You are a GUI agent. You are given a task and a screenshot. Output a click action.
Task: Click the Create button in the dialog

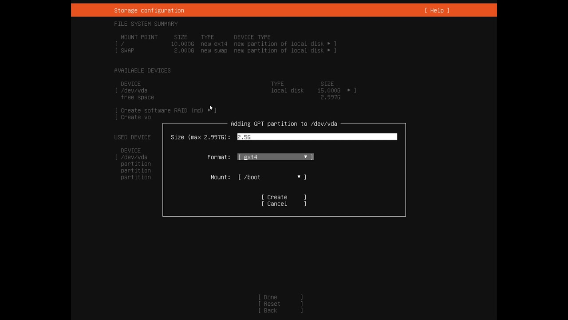tap(284, 197)
